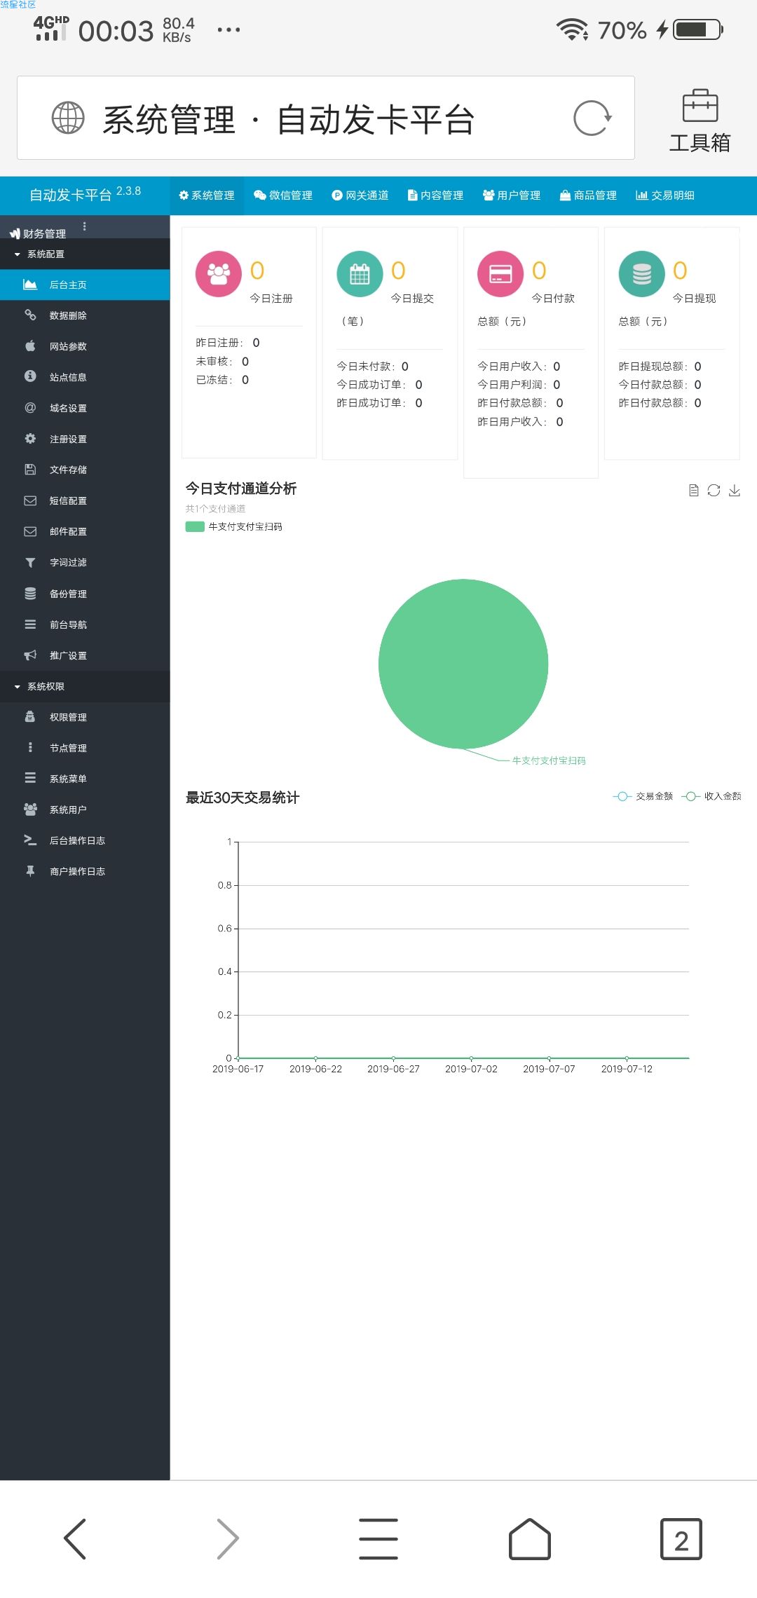The width and height of the screenshot is (757, 1598).
Task: Toggle the 交易金额 series legend
Action: 643,796
